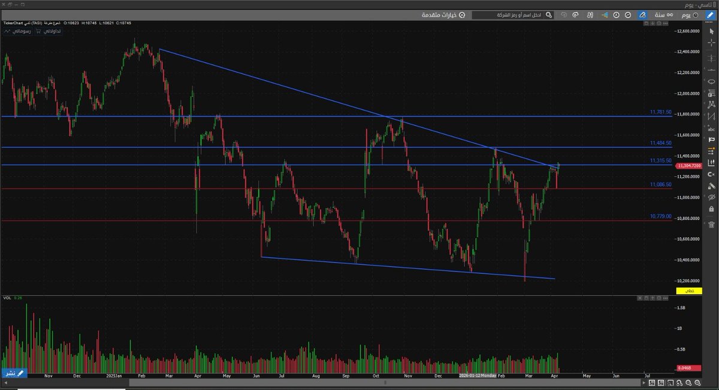The image size is (719, 390).
Task: Click the VOL indicator label
Action: pos(7,297)
